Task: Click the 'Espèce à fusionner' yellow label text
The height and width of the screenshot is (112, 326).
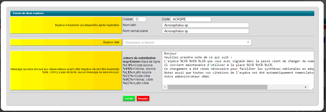Action: pos(87,25)
